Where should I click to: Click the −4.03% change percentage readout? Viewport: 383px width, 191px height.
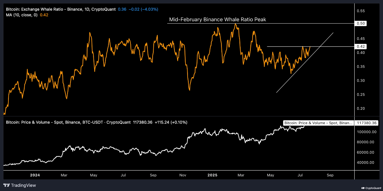[x=149, y=9]
